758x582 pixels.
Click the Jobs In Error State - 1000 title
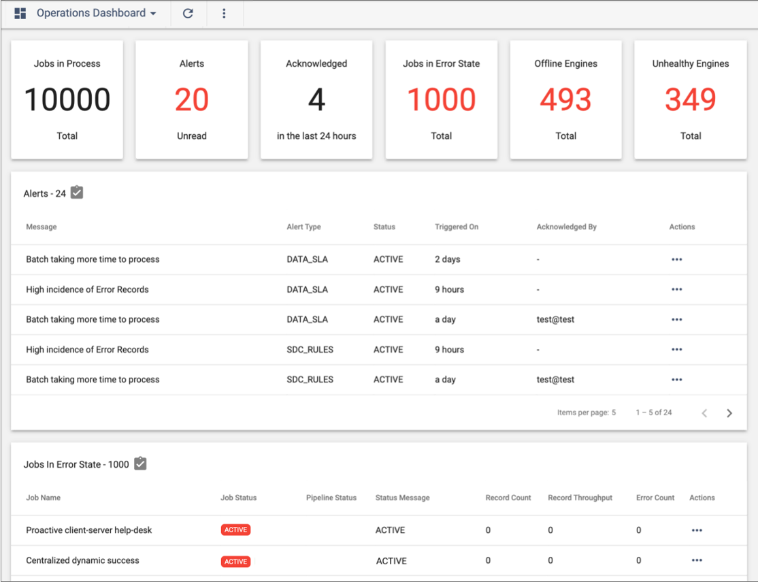coord(76,464)
